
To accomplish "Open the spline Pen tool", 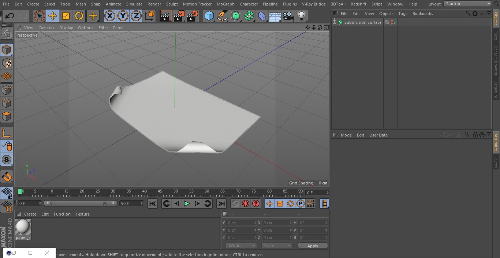I will (222, 16).
